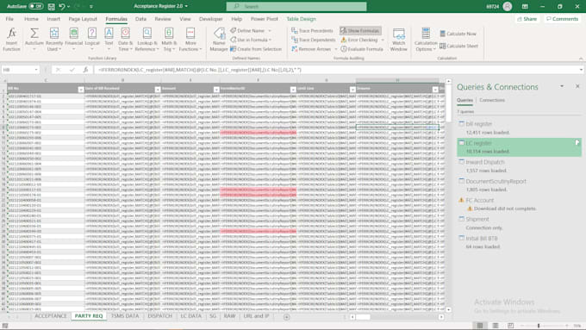Open the Name Manager
The height and width of the screenshot is (330, 586).
tap(219, 40)
